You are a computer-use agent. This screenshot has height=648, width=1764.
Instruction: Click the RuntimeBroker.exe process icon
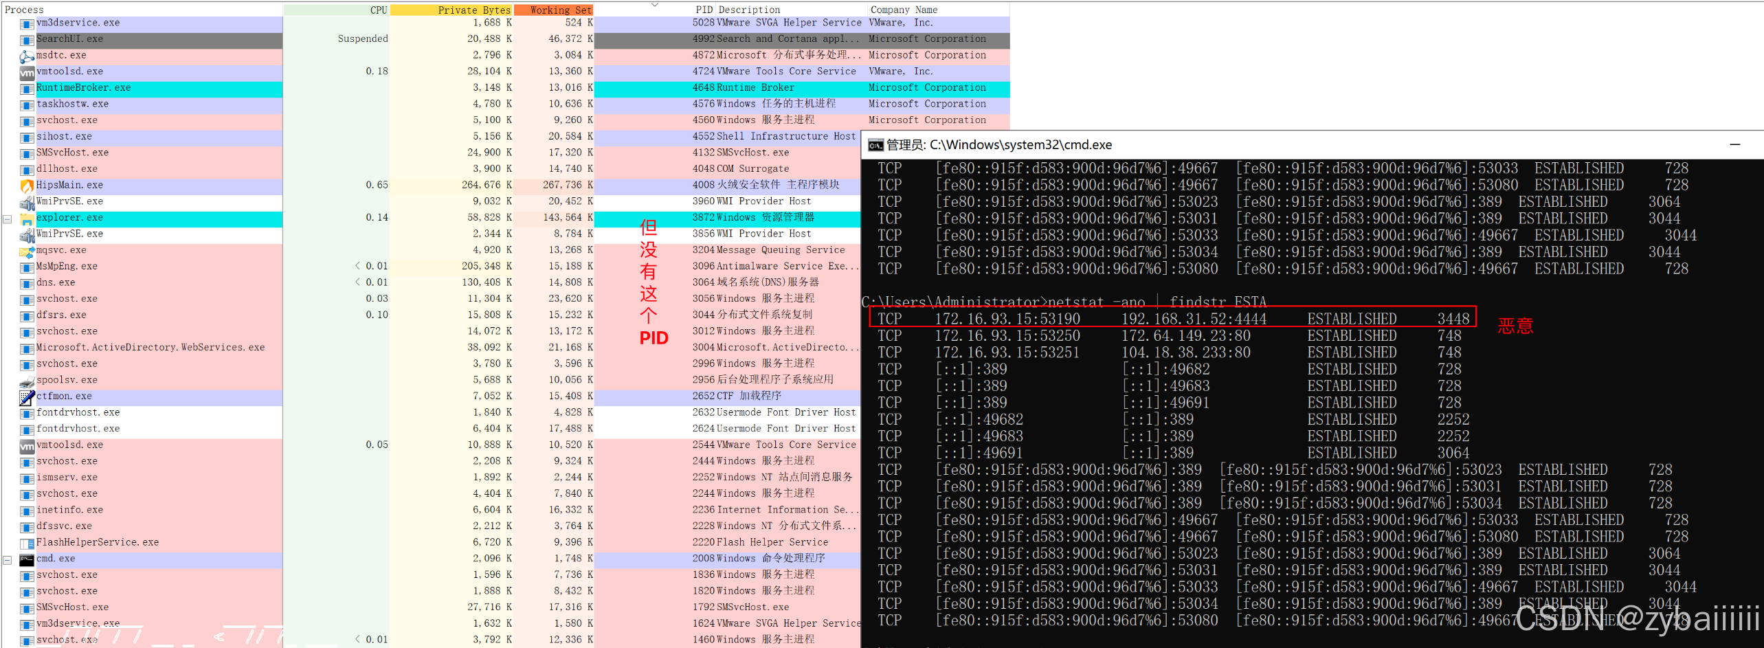pos(27,89)
